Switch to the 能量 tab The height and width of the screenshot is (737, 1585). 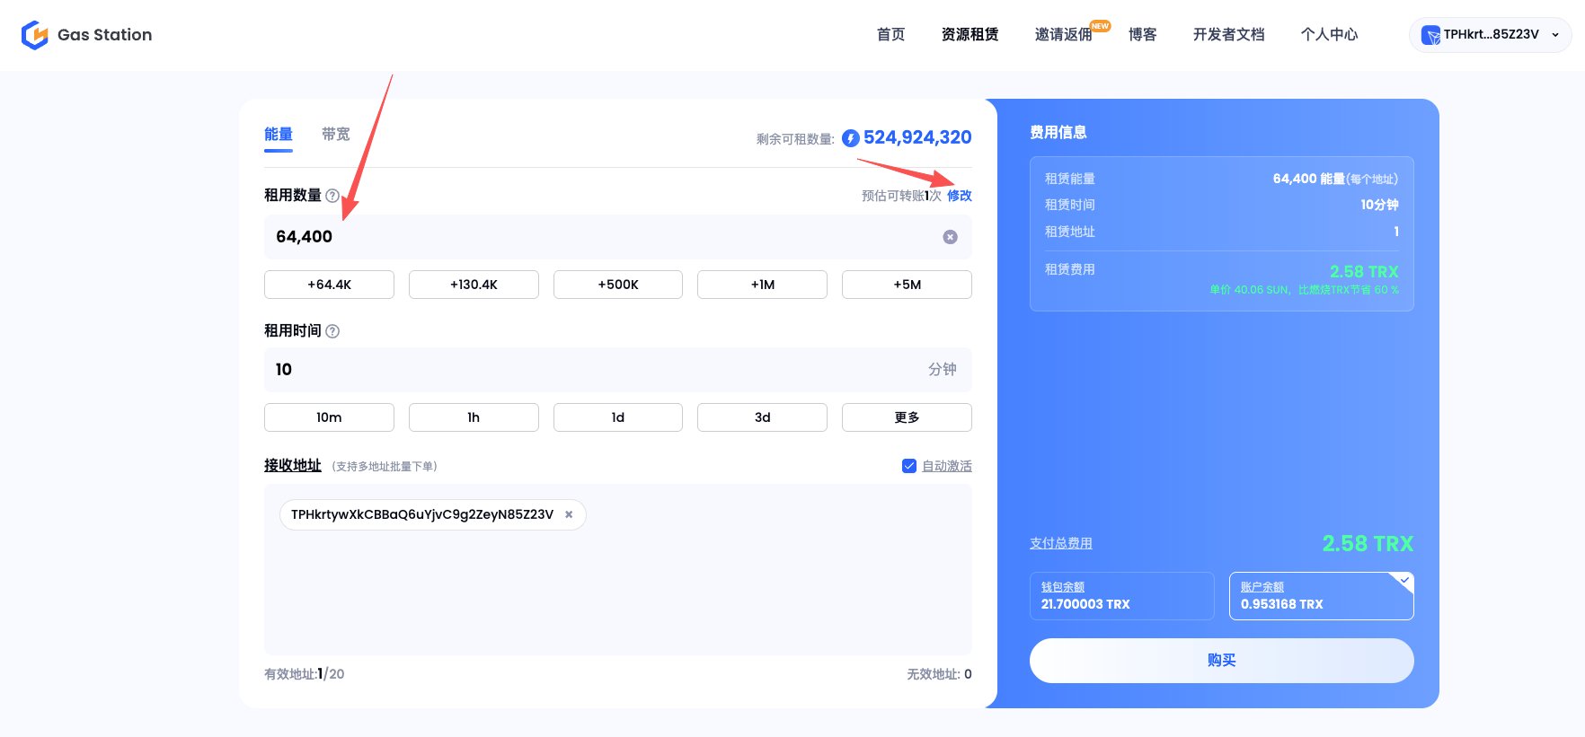[x=279, y=135]
